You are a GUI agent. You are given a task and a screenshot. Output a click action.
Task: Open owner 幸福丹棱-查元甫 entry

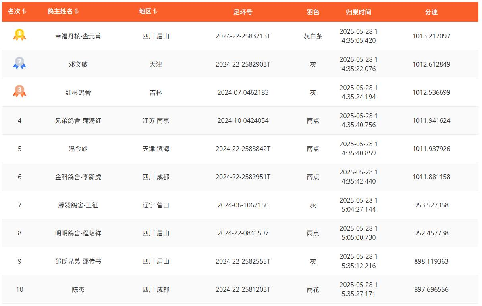(x=78, y=36)
